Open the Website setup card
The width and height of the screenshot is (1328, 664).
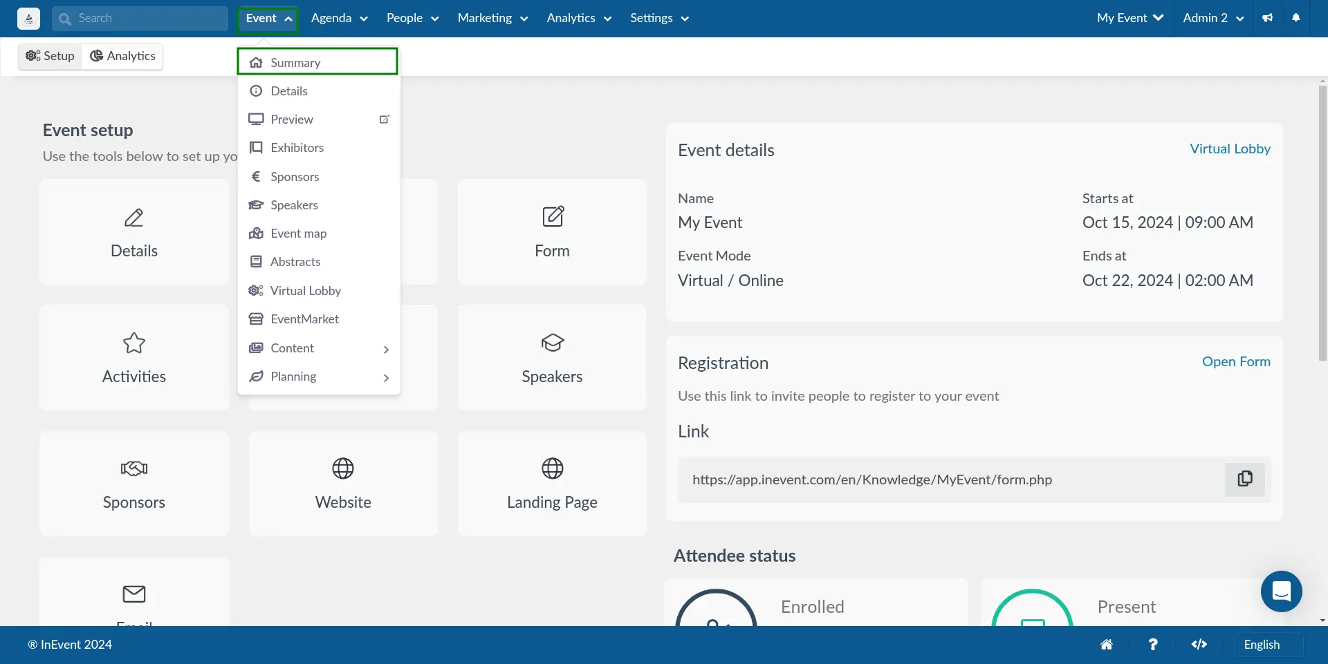tap(343, 484)
